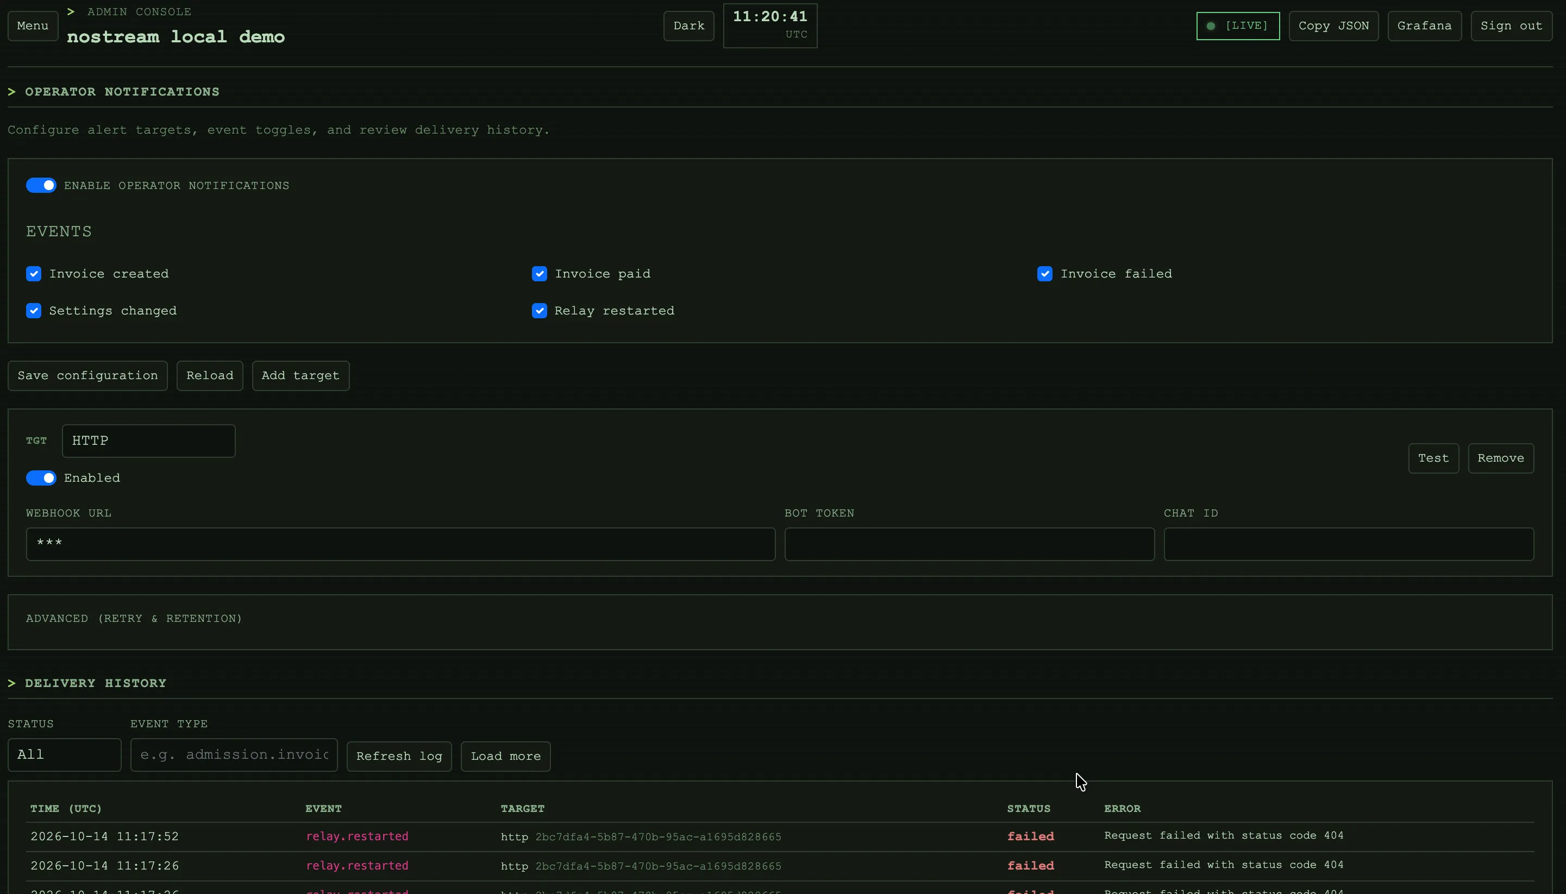The width and height of the screenshot is (1566, 894).
Task: Open the Status filter dropdown
Action: click(65, 754)
